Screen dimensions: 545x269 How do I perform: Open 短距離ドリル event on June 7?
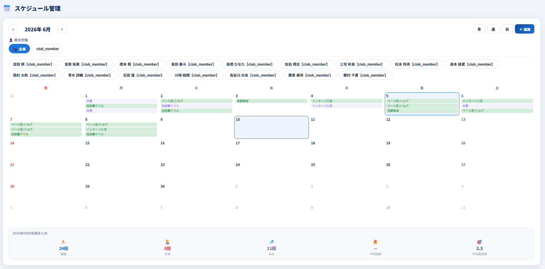point(46,134)
